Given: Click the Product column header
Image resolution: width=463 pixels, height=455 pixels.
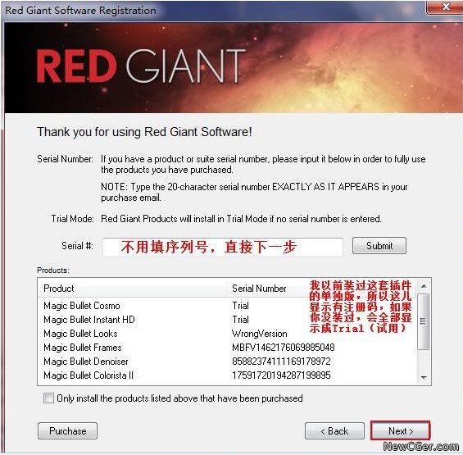Looking at the screenshot, I should tap(133, 288).
